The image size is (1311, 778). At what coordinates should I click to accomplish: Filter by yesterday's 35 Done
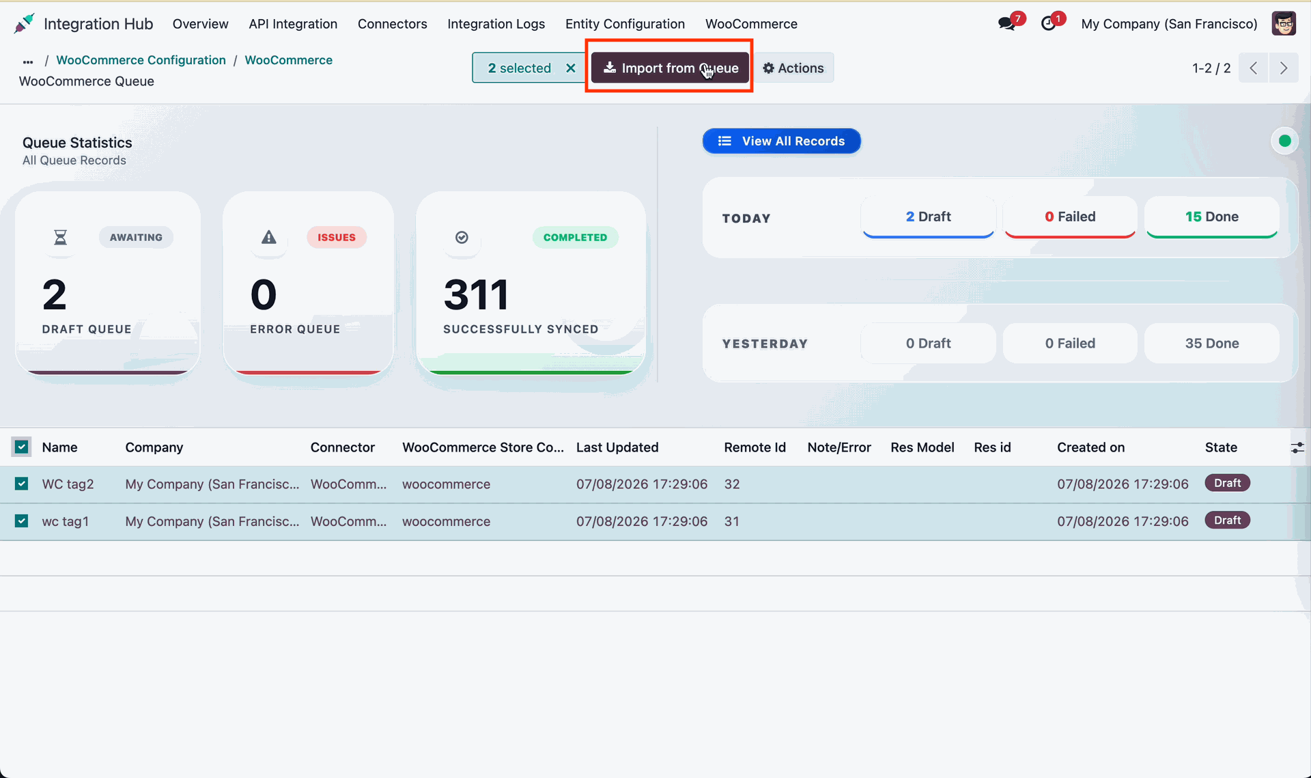[1211, 343]
